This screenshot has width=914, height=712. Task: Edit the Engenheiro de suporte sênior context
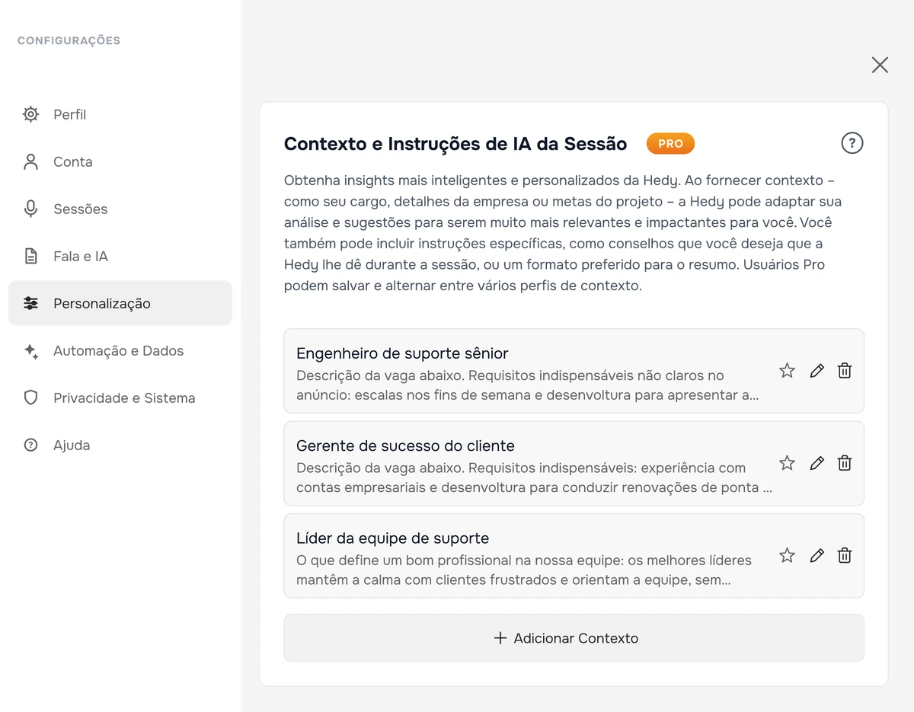point(817,371)
